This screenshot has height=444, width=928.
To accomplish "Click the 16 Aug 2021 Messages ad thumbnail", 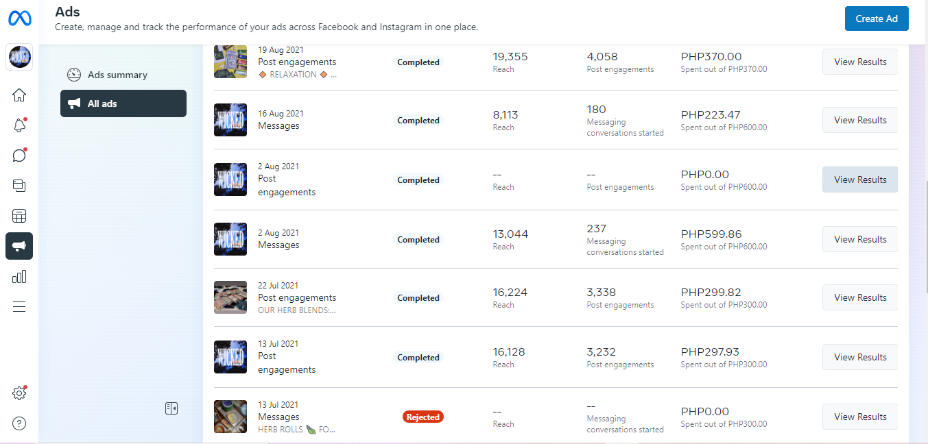I will pos(230,120).
